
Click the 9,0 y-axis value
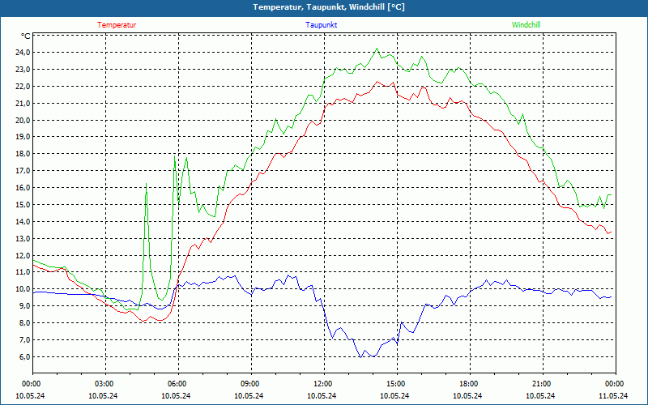tap(24, 306)
